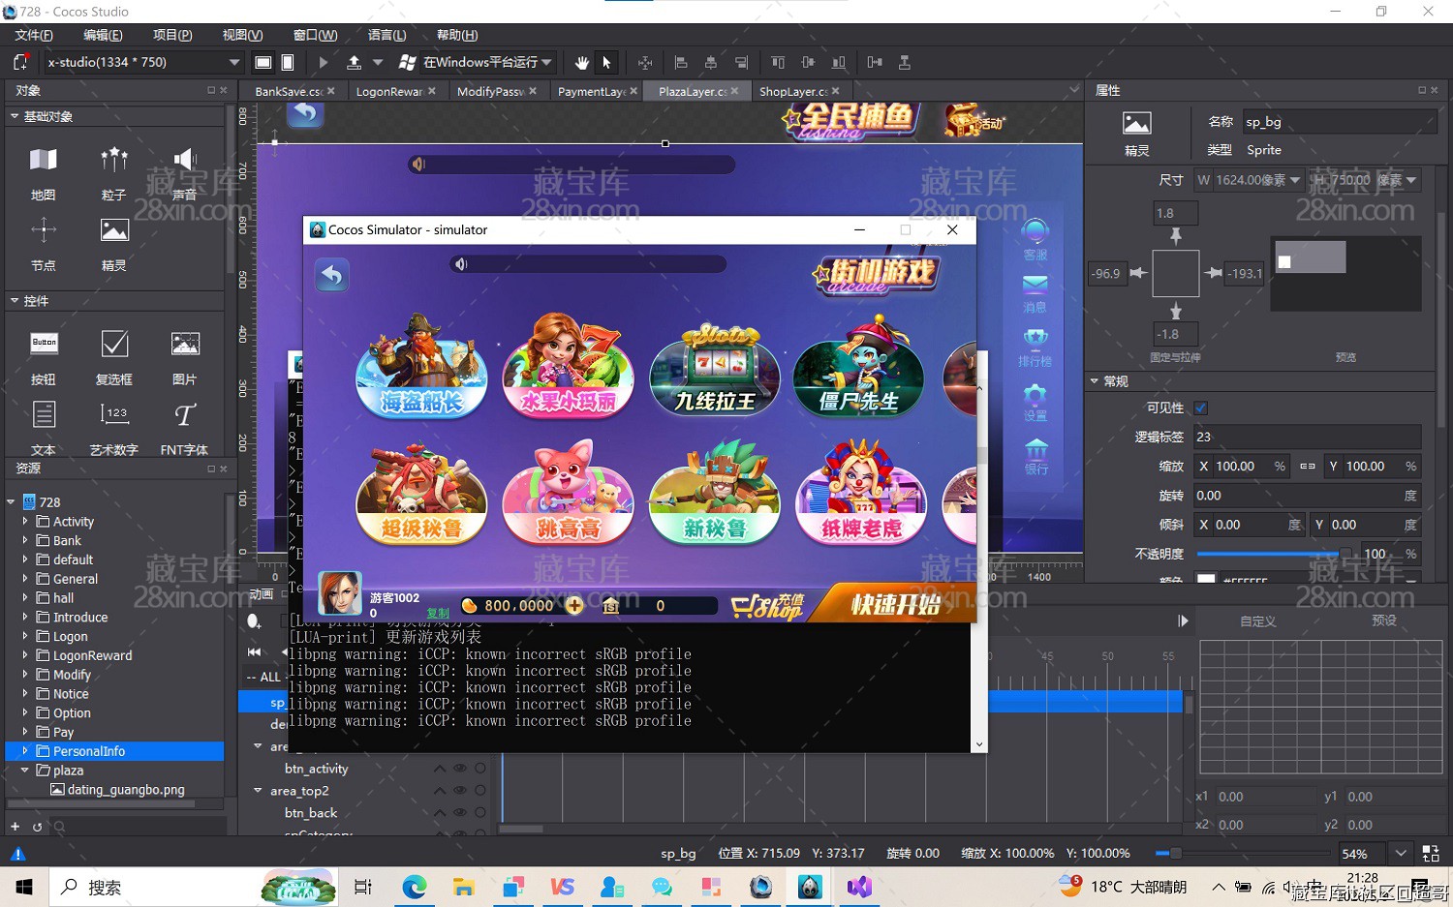Close the PlazaLayer.csd tab
Image resolution: width=1453 pixels, height=907 pixels.
pos(734,91)
